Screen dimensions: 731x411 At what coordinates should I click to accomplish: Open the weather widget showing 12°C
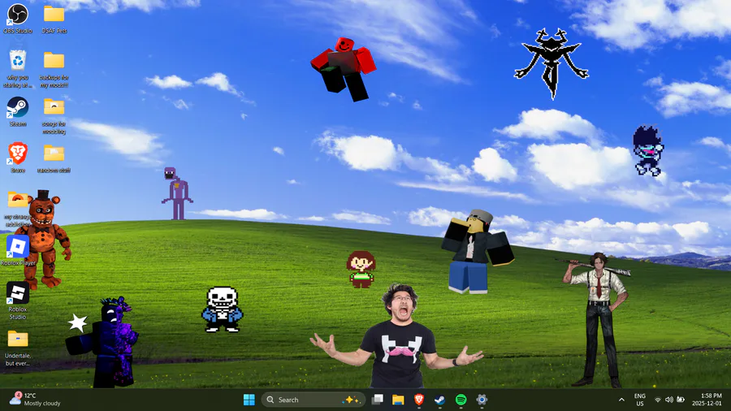click(x=36, y=400)
